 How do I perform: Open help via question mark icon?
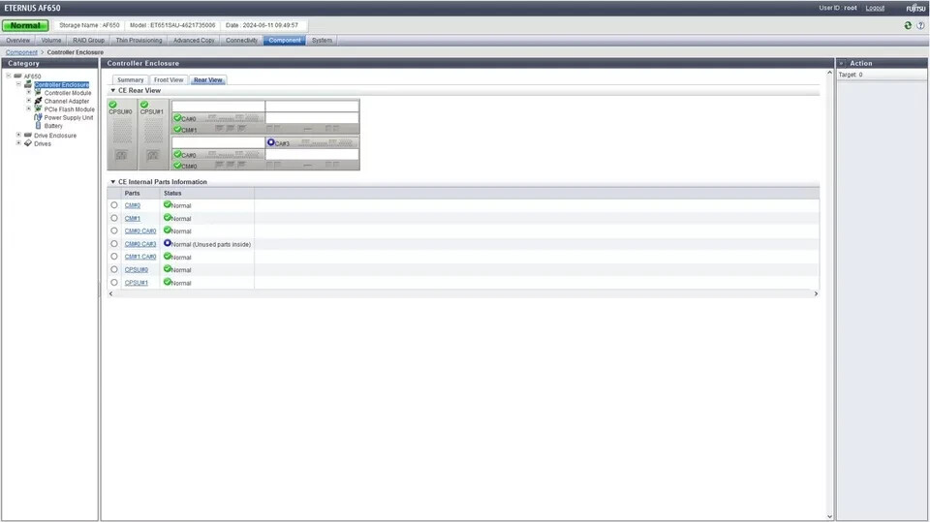tap(919, 25)
